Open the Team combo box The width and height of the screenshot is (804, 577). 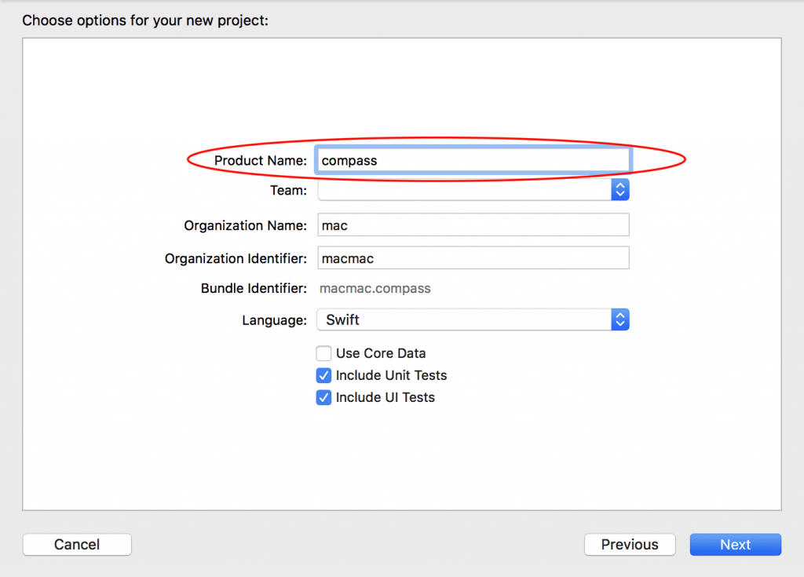[x=464, y=190]
